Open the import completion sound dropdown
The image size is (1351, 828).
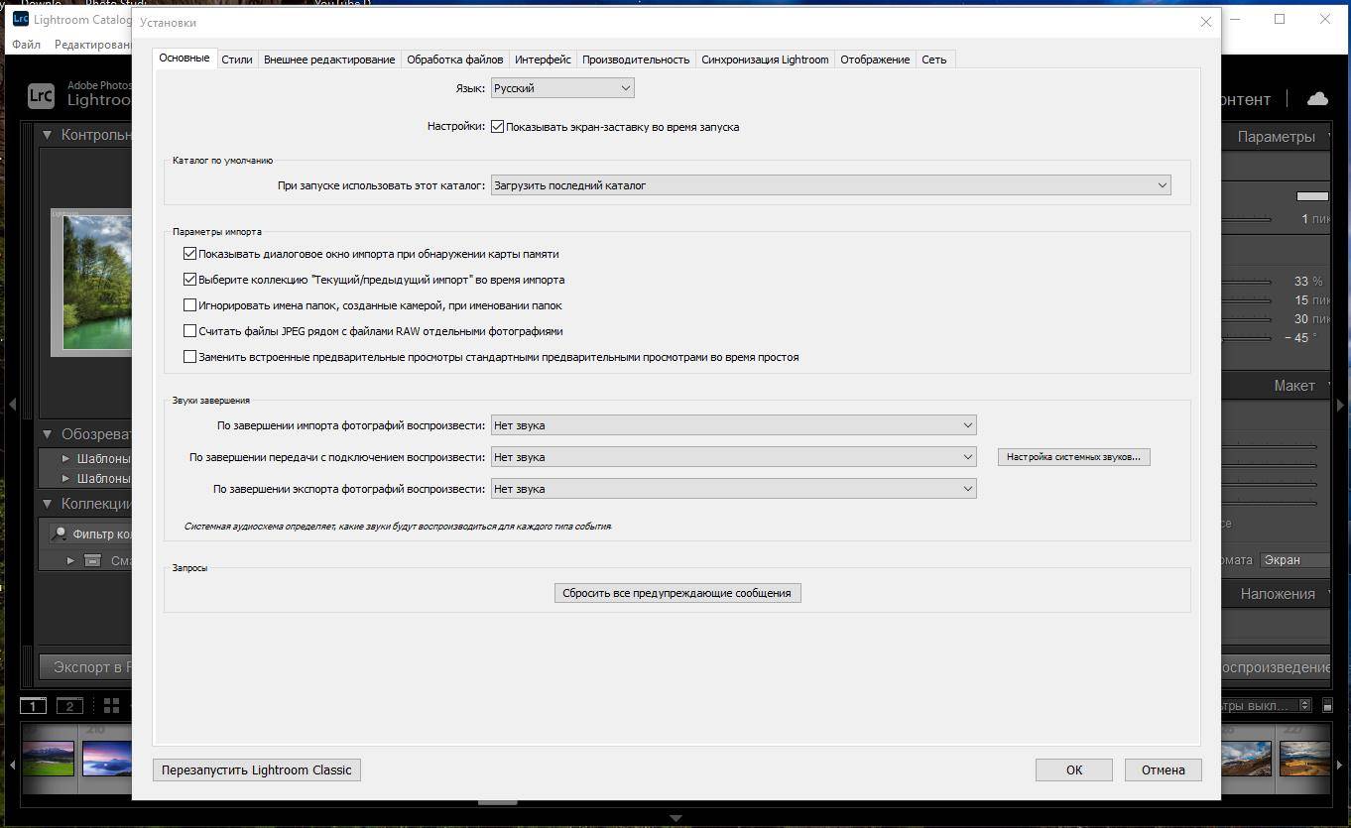734,425
